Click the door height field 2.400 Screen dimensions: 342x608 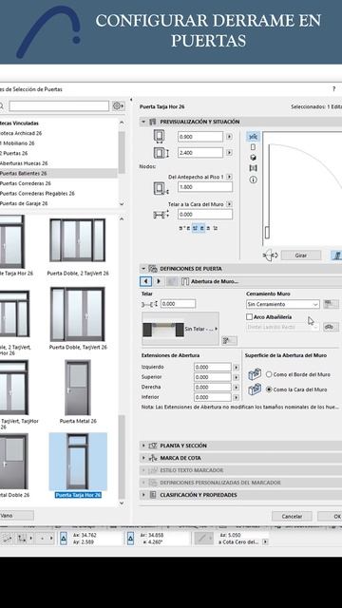[200, 153]
